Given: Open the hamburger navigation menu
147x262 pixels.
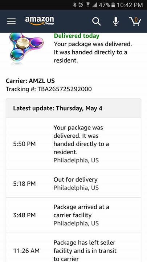Looking at the screenshot, I should point(12,21).
